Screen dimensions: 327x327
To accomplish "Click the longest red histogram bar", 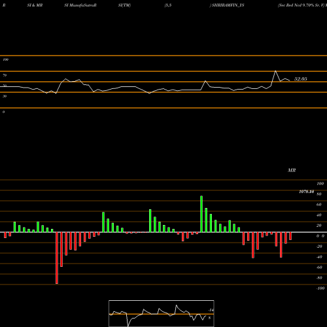I will pos(57,258).
